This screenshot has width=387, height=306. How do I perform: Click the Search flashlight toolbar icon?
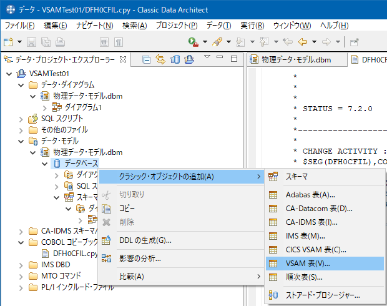[217, 42]
